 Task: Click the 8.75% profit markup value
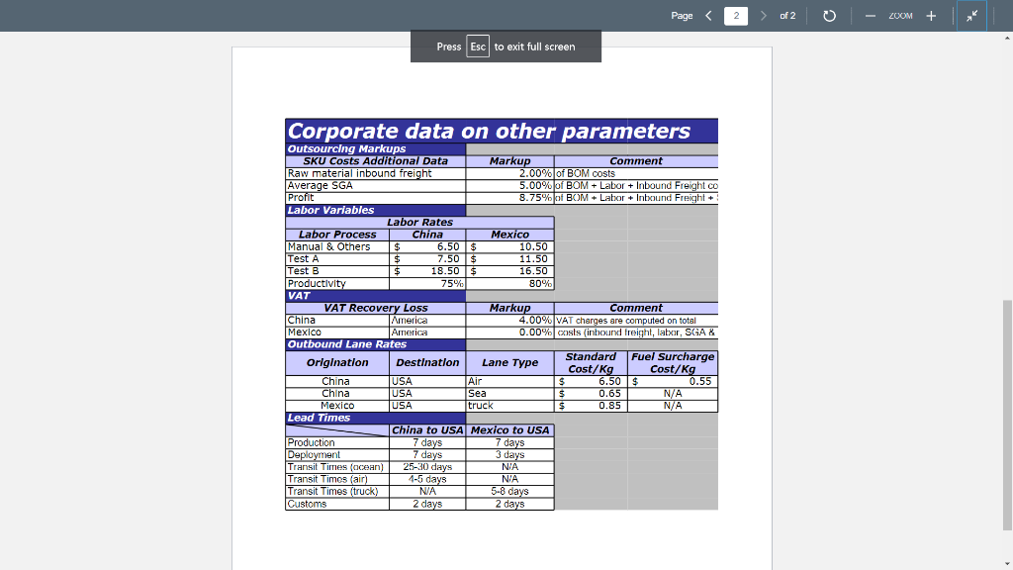pyautogui.click(x=535, y=198)
